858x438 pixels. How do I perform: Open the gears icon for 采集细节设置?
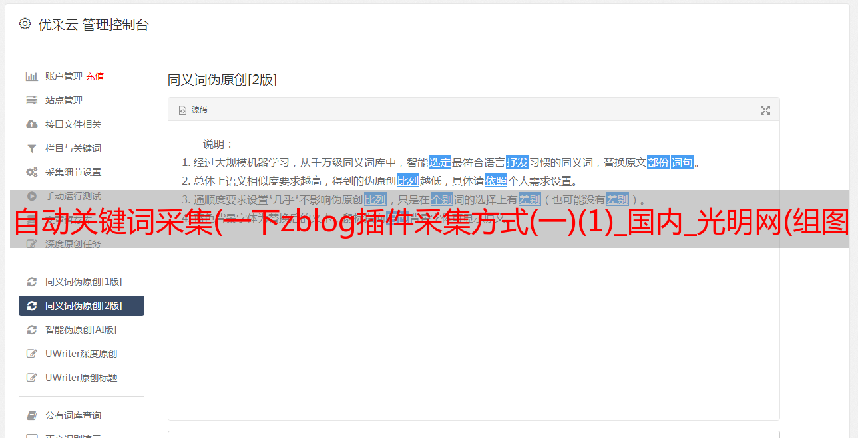coord(31,172)
